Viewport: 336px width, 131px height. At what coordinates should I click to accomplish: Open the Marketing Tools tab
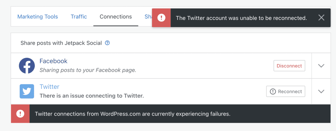[37, 17]
